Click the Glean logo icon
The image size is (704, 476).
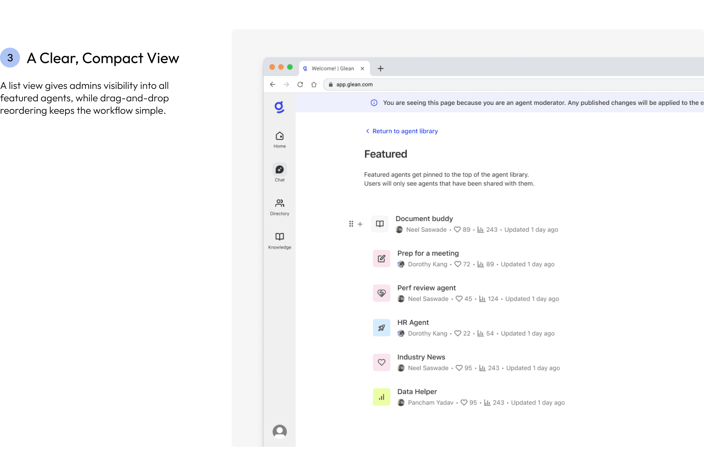pos(279,107)
